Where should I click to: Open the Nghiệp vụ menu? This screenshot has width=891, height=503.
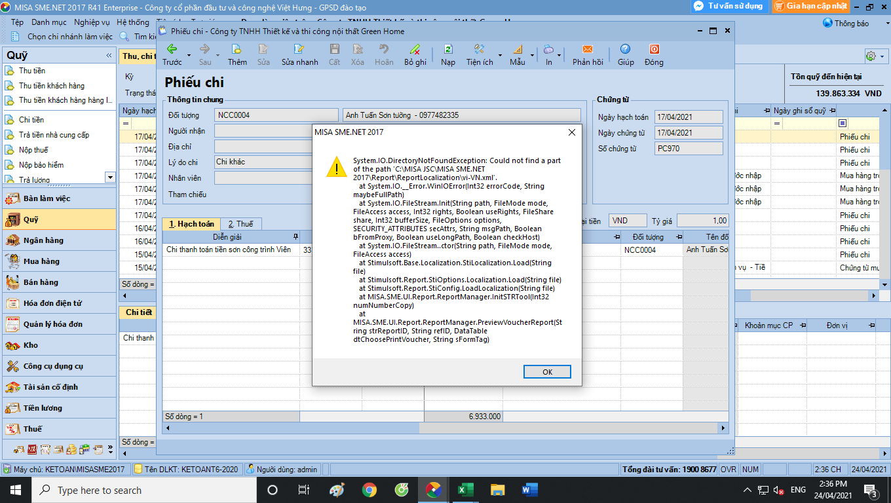(x=92, y=22)
